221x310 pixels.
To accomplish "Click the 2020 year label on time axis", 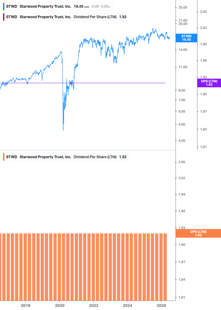I will (60, 306).
